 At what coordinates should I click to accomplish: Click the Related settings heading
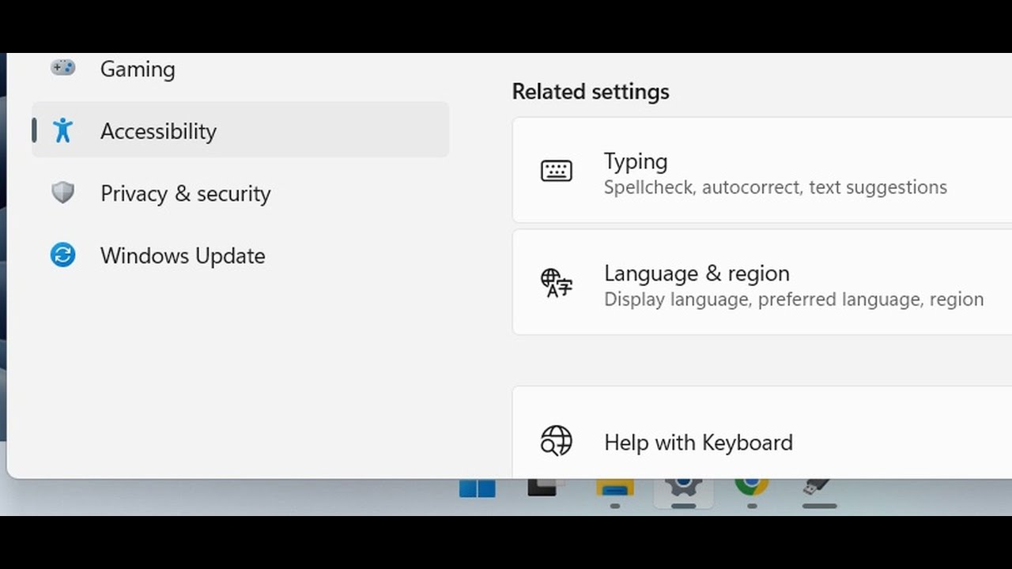591,92
